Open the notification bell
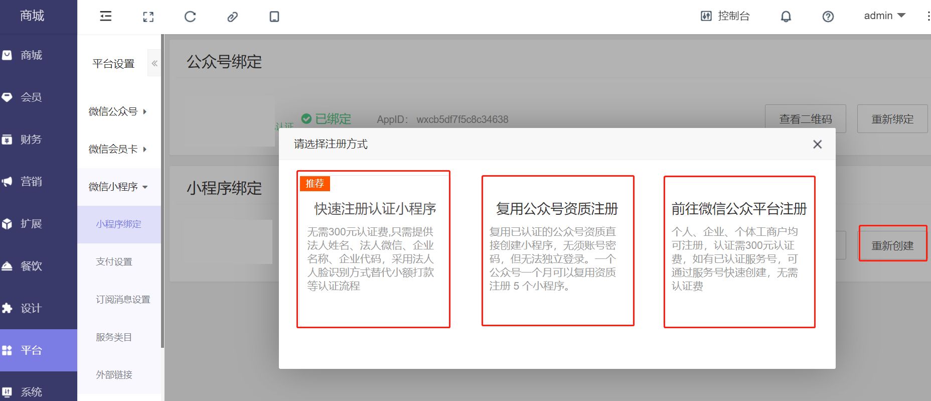 pyautogui.click(x=786, y=17)
